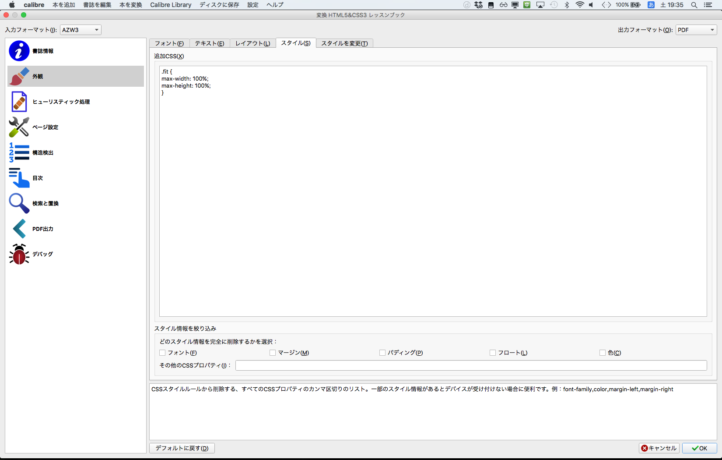The width and height of the screenshot is (722, 460).
Task: Open ページ設定 tools icon
Action: tap(19, 127)
